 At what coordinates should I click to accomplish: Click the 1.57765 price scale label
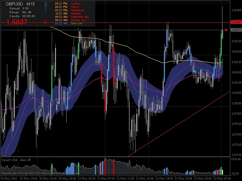click(237, 155)
